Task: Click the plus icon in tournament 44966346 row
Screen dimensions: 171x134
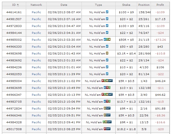Action: [x=105, y=115]
